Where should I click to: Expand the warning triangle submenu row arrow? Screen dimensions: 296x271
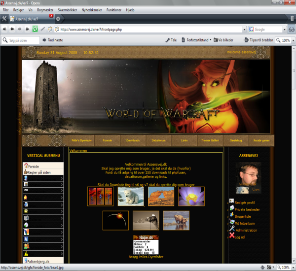pyautogui.click(x=62, y=254)
